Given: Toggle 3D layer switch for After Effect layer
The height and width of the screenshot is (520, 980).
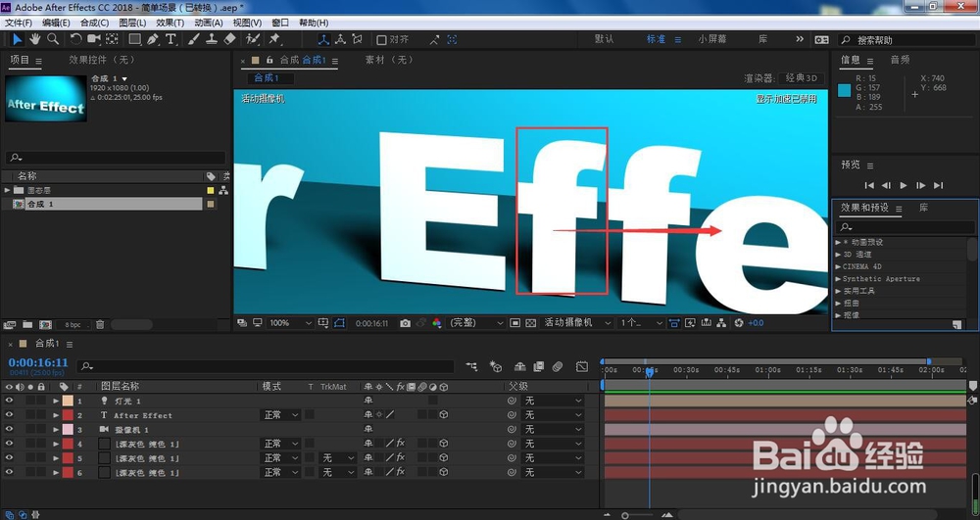Looking at the screenshot, I should coord(444,414).
